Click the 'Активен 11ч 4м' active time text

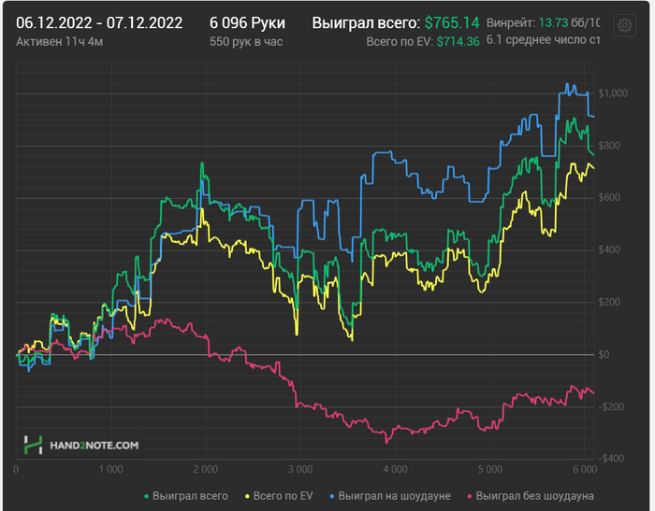pyautogui.click(x=59, y=42)
